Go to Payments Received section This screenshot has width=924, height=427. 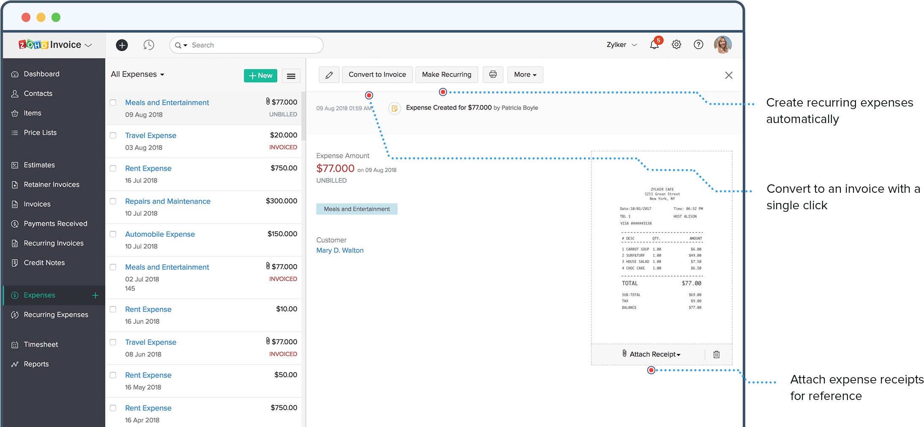(55, 224)
